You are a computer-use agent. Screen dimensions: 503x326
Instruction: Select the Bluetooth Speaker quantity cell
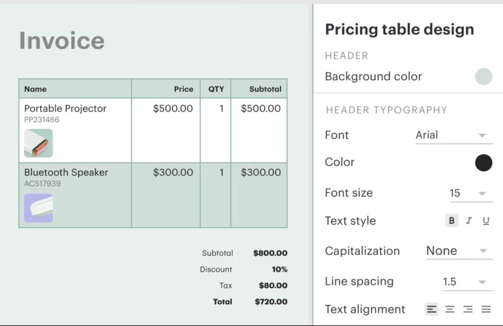click(x=221, y=172)
